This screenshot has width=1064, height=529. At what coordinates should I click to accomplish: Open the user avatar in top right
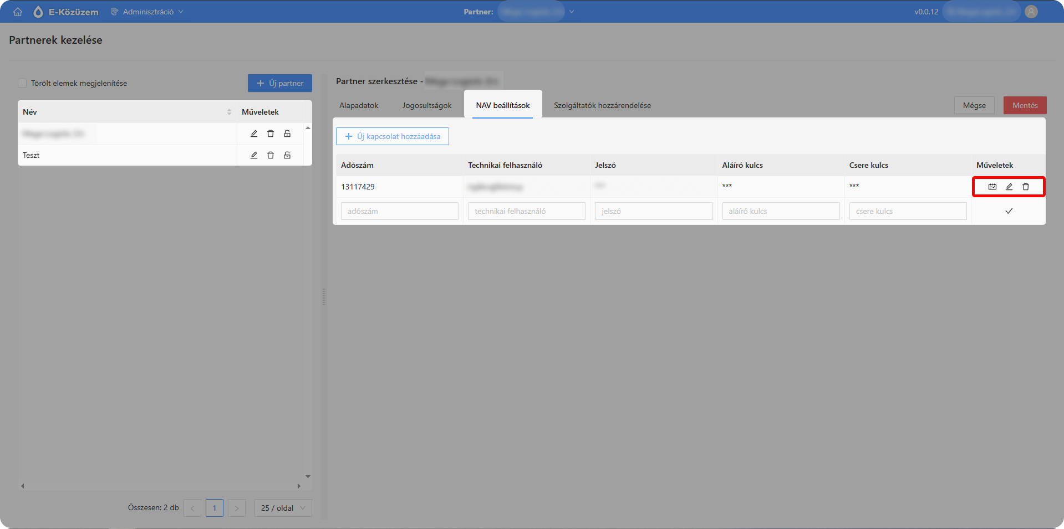pyautogui.click(x=1031, y=12)
